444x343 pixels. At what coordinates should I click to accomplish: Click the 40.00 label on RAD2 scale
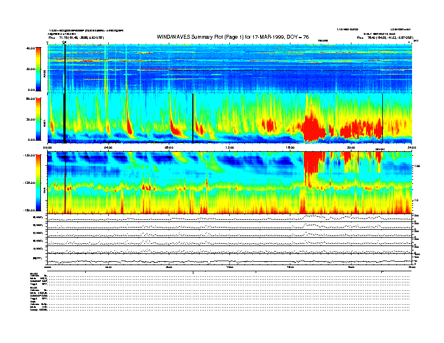point(31,48)
